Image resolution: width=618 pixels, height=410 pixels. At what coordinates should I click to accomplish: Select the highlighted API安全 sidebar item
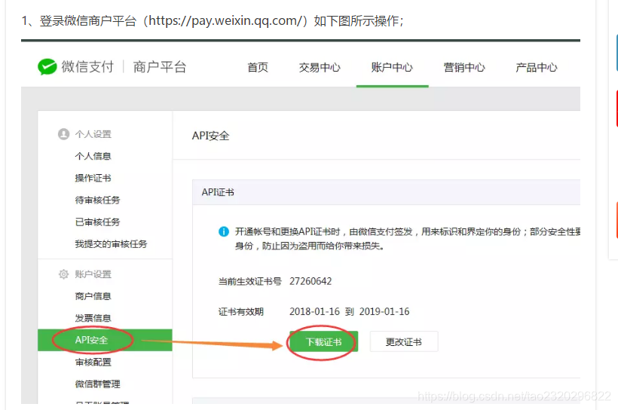pyautogui.click(x=105, y=340)
